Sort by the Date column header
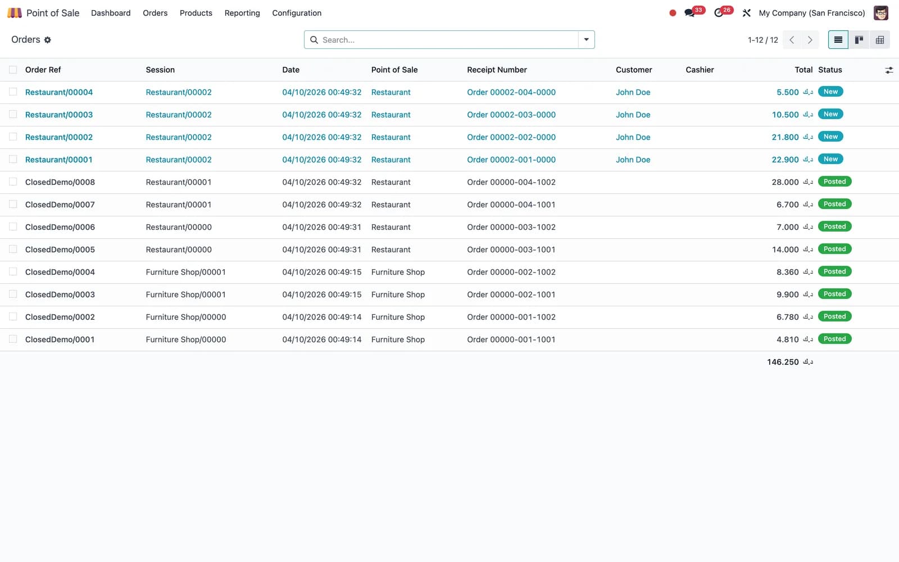 291,70
